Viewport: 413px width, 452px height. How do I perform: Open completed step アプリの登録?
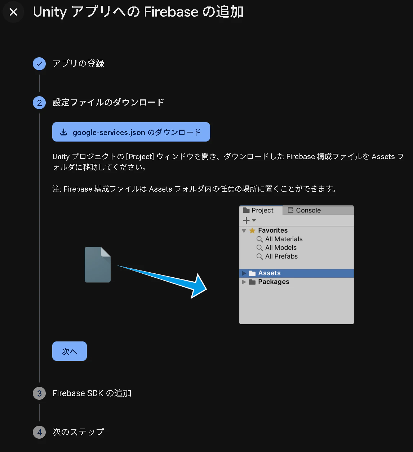[39, 64]
